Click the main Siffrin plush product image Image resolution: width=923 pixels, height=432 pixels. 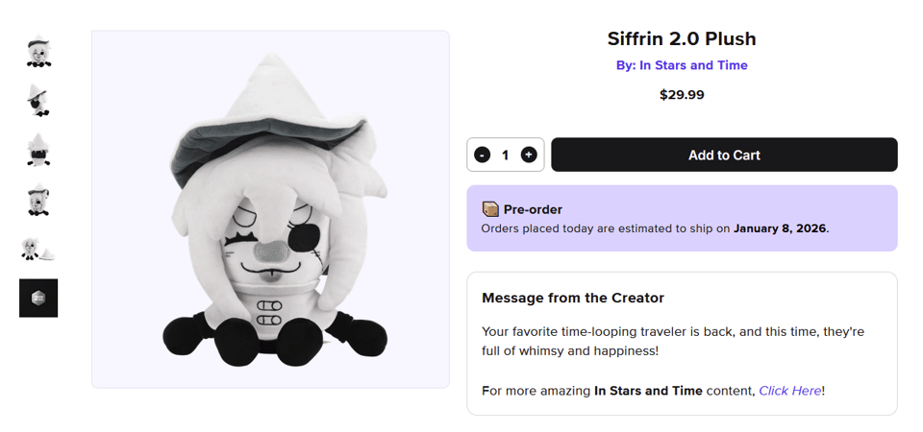click(x=270, y=209)
